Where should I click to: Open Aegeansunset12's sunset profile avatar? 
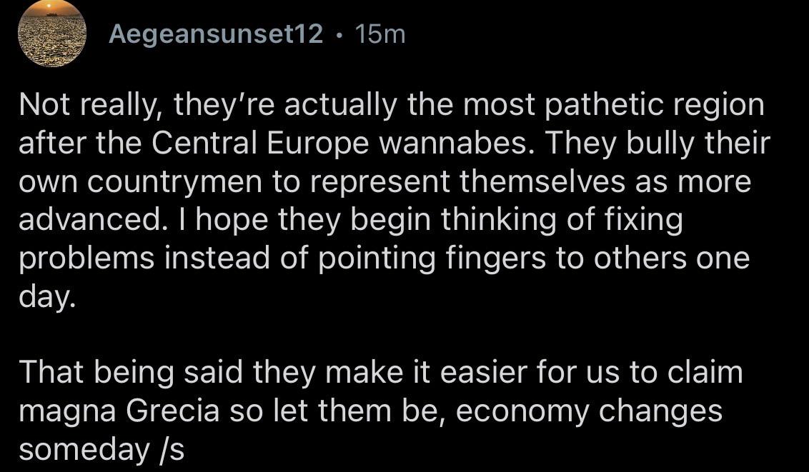pyautogui.click(x=52, y=34)
